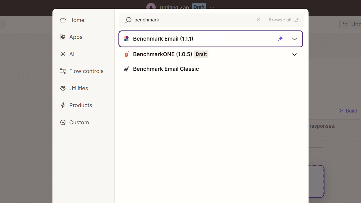361x203 pixels.
Task: Click the Benchmark Email colorful logo icon
Action: click(x=126, y=39)
